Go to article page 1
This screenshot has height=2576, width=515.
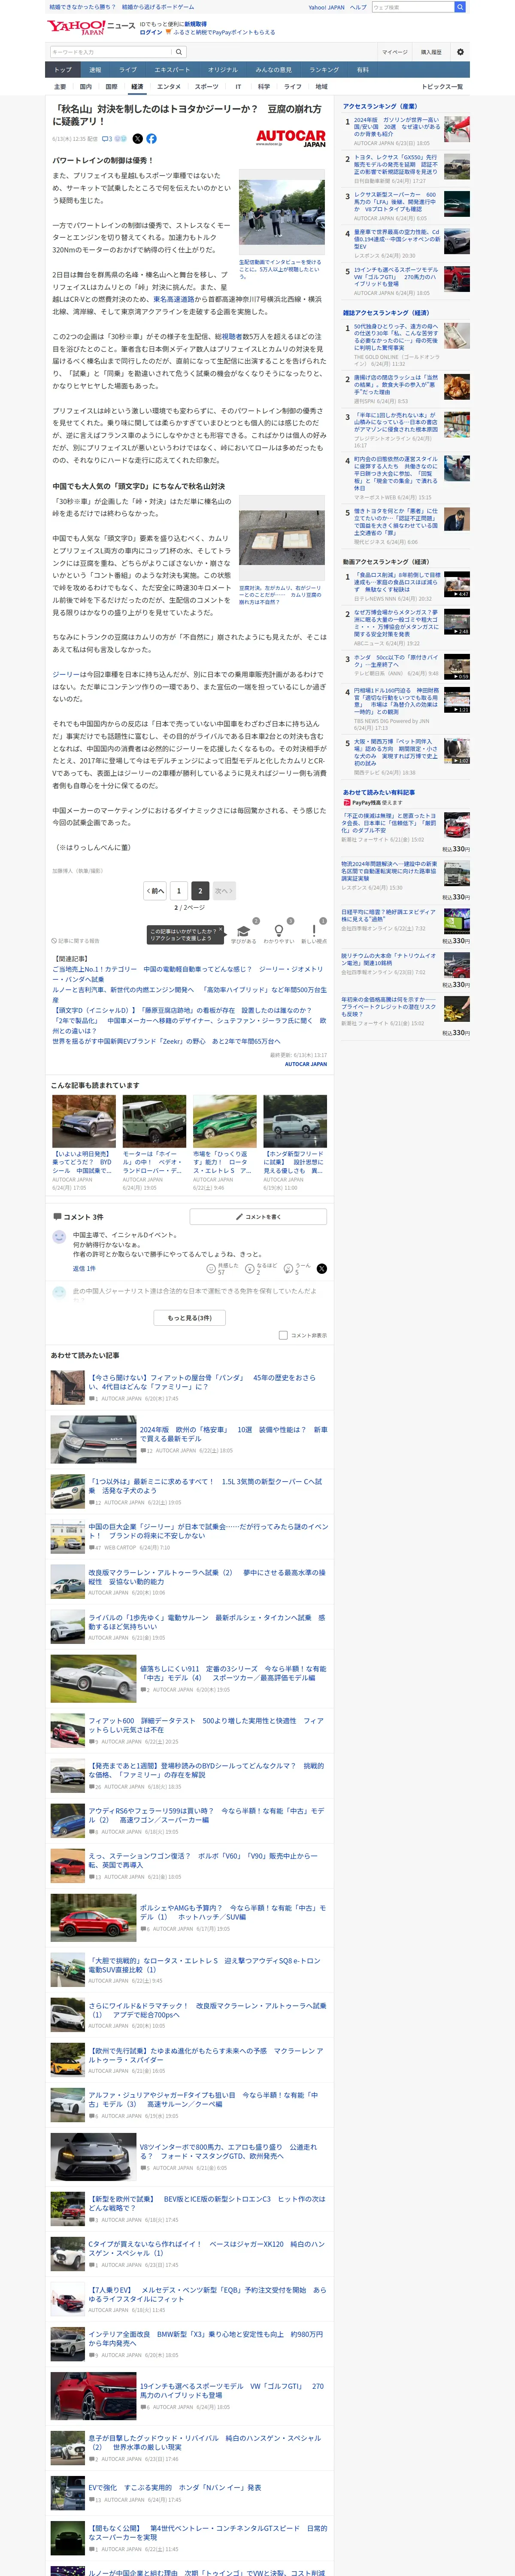[x=179, y=890]
